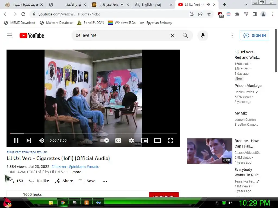Toggle the browser side panel
The image size is (278, 208).
[255, 14]
